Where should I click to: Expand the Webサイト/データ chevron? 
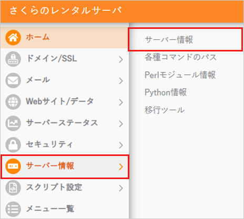pos(121,102)
